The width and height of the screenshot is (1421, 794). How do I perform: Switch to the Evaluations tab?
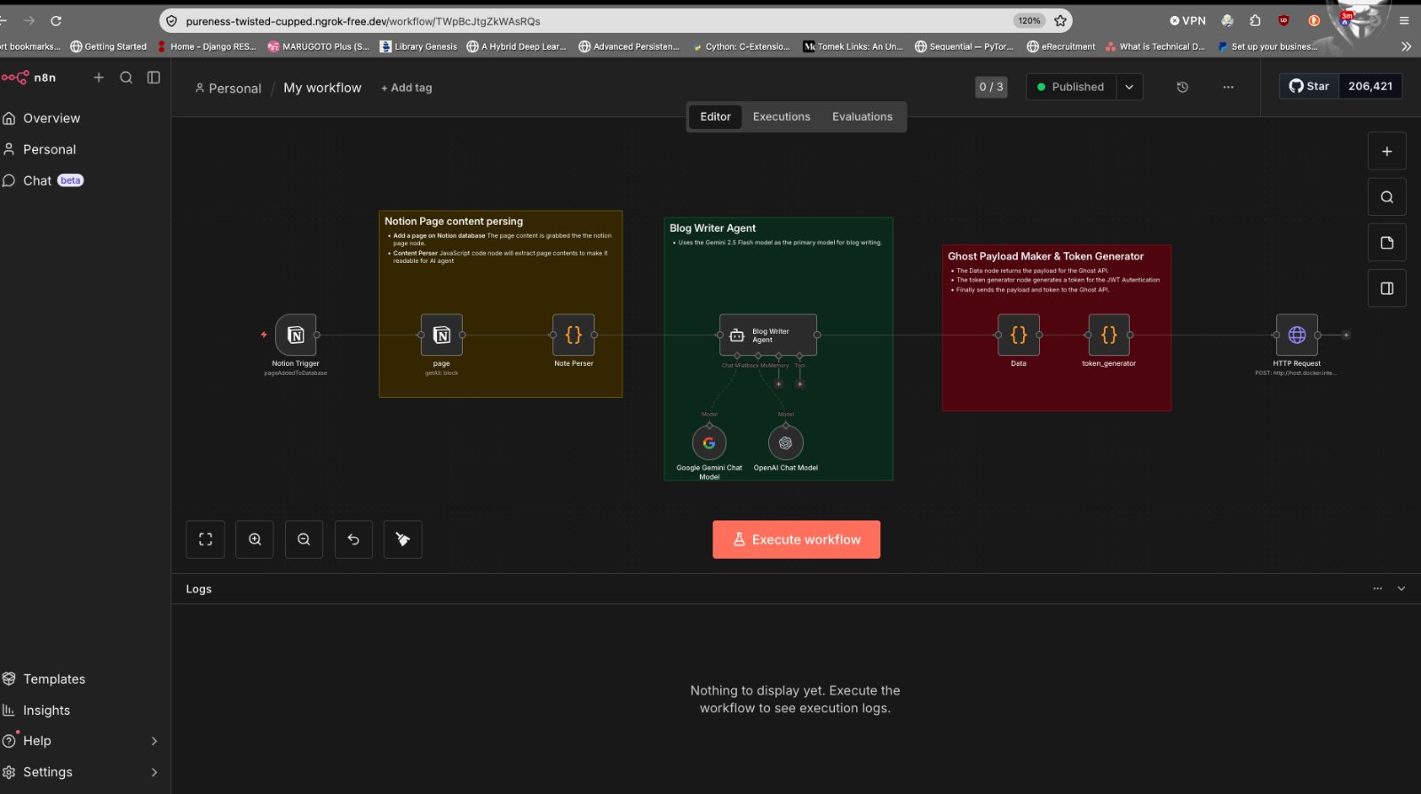(862, 116)
